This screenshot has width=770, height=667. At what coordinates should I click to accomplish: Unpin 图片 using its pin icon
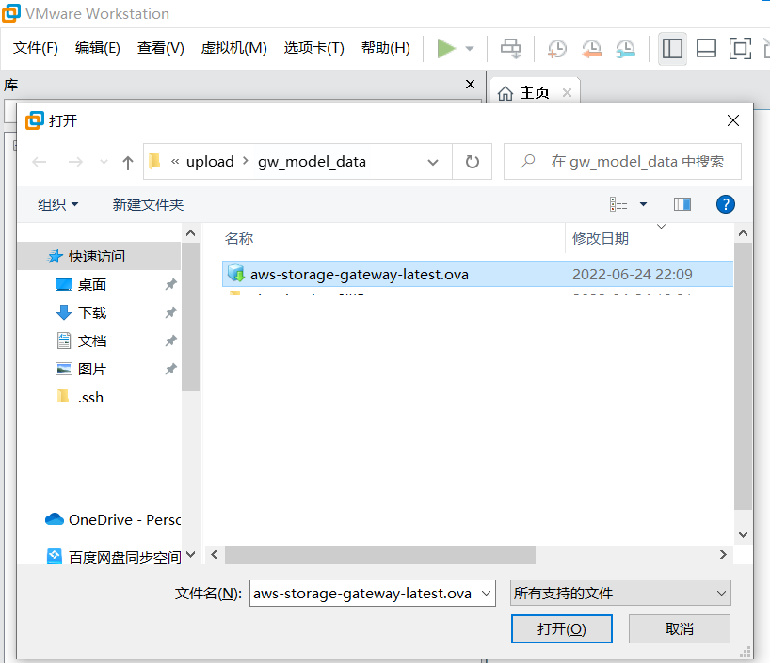click(170, 369)
